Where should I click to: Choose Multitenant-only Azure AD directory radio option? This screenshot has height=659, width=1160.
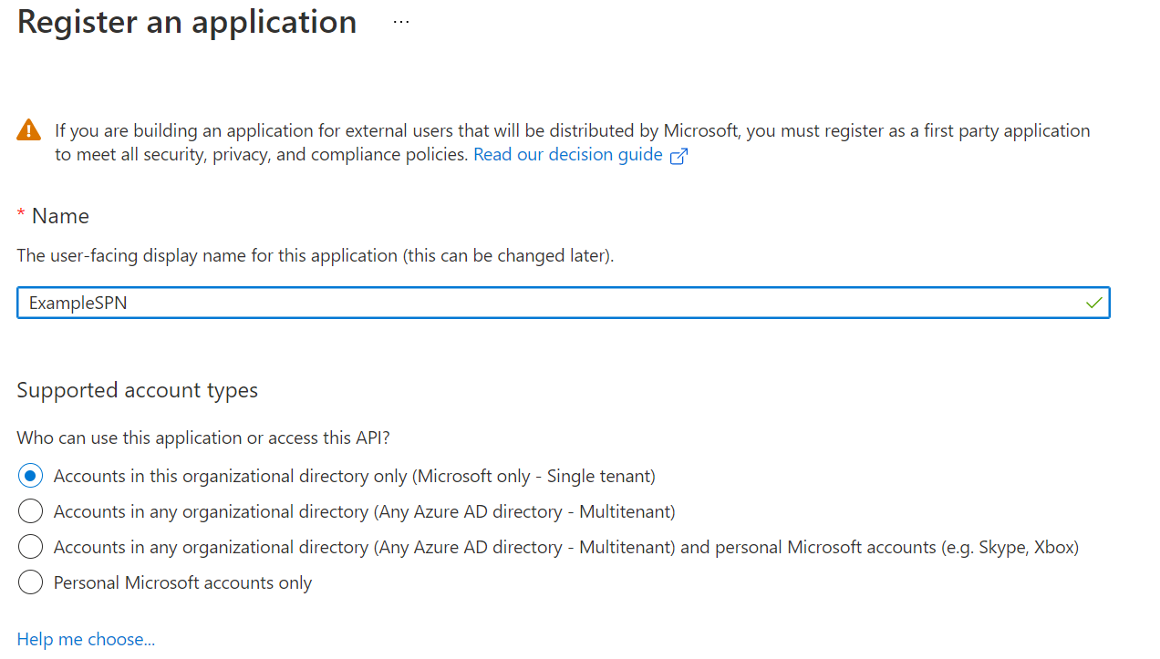tap(30, 511)
